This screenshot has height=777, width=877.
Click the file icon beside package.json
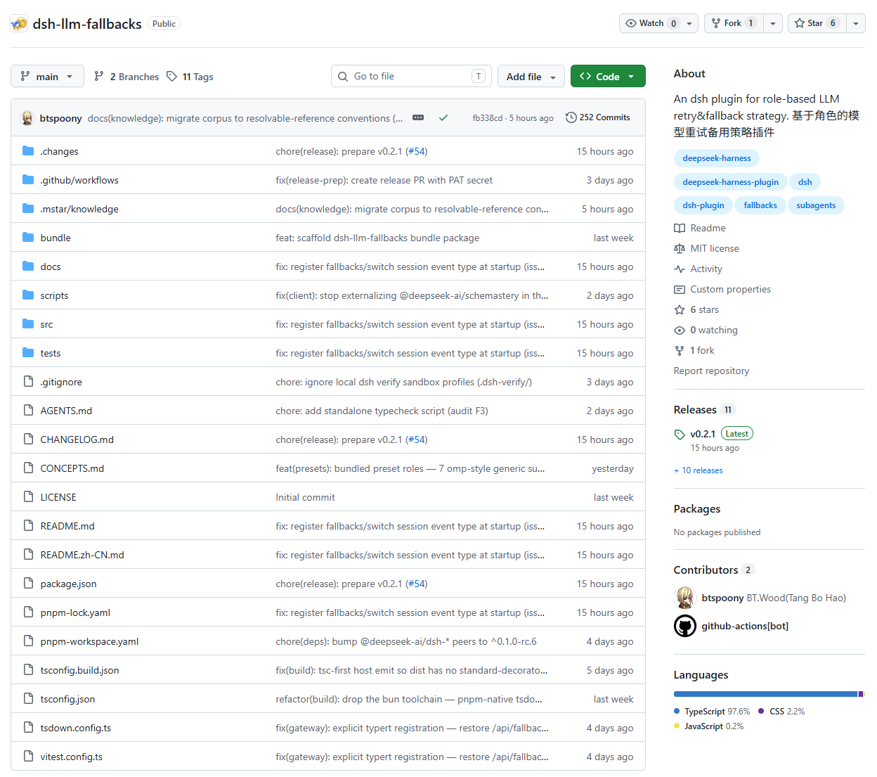click(28, 583)
